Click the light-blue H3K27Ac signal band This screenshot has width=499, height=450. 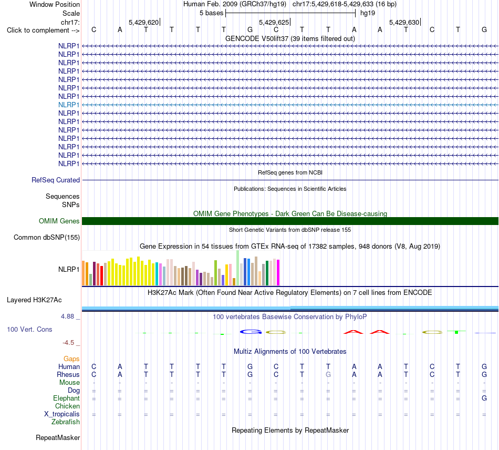pyautogui.click(x=290, y=308)
